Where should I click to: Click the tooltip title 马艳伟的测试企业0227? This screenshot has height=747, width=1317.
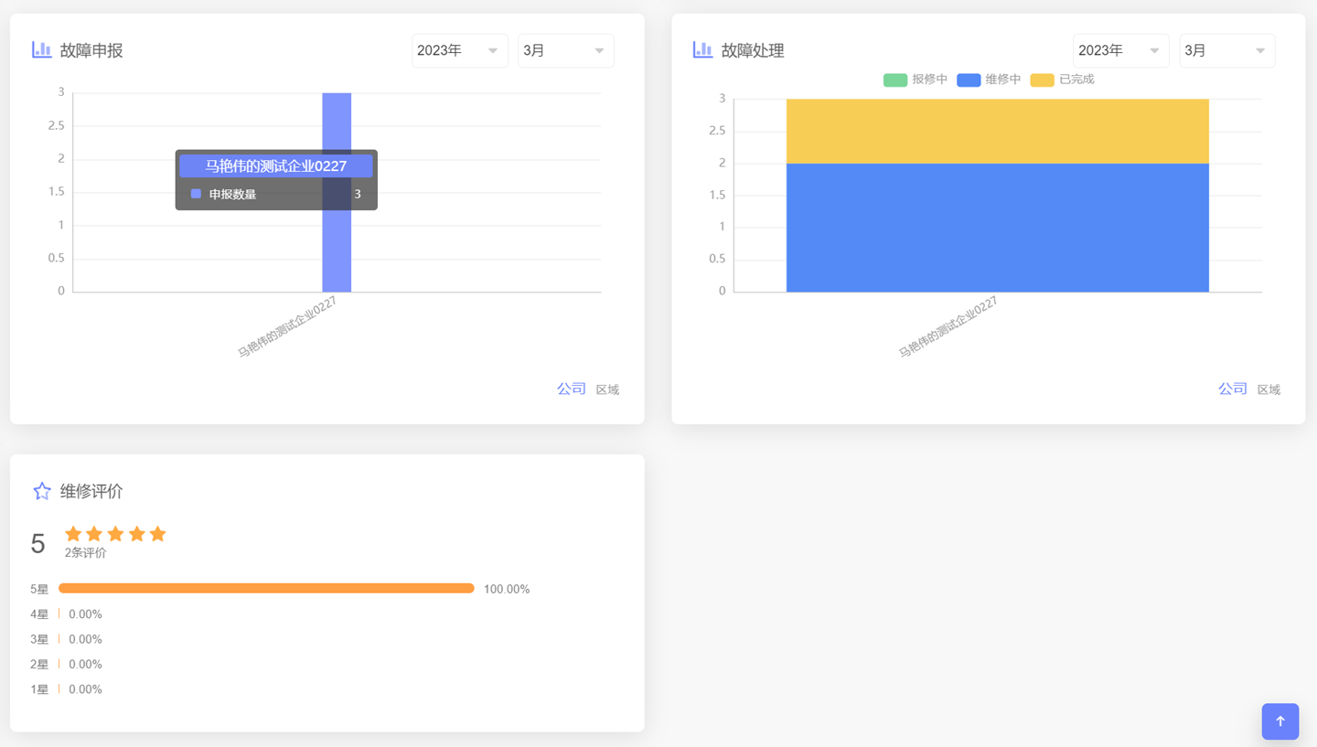pyautogui.click(x=276, y=165)
